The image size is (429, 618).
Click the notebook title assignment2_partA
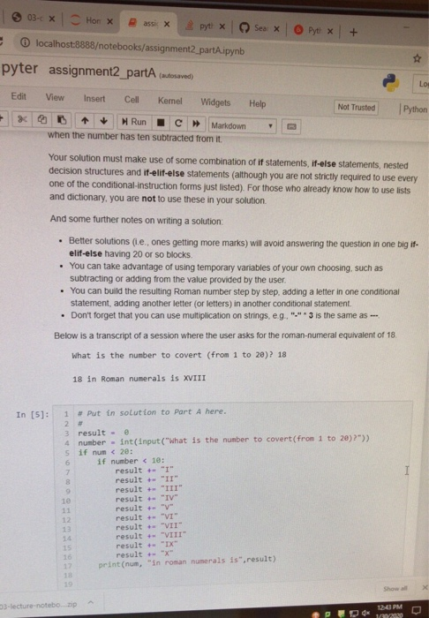[102, 72]
